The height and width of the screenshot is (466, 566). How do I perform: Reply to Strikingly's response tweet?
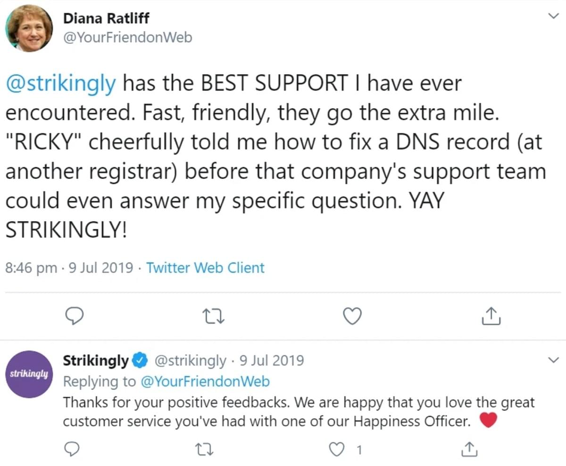(72, 449)
